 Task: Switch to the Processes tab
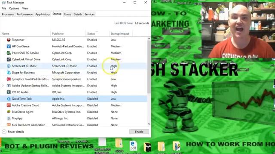(x=8, y=14)
